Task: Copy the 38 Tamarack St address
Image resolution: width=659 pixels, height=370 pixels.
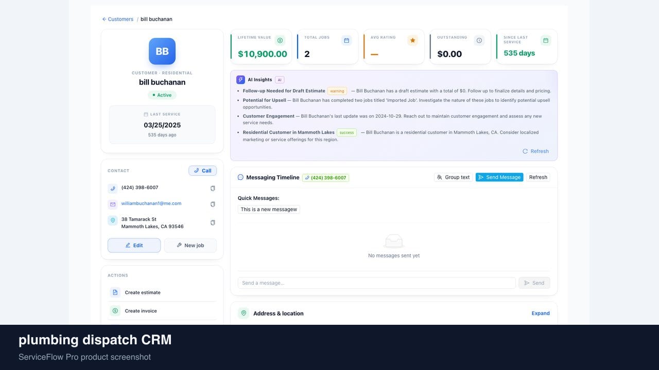Action: tap(213, 223)
